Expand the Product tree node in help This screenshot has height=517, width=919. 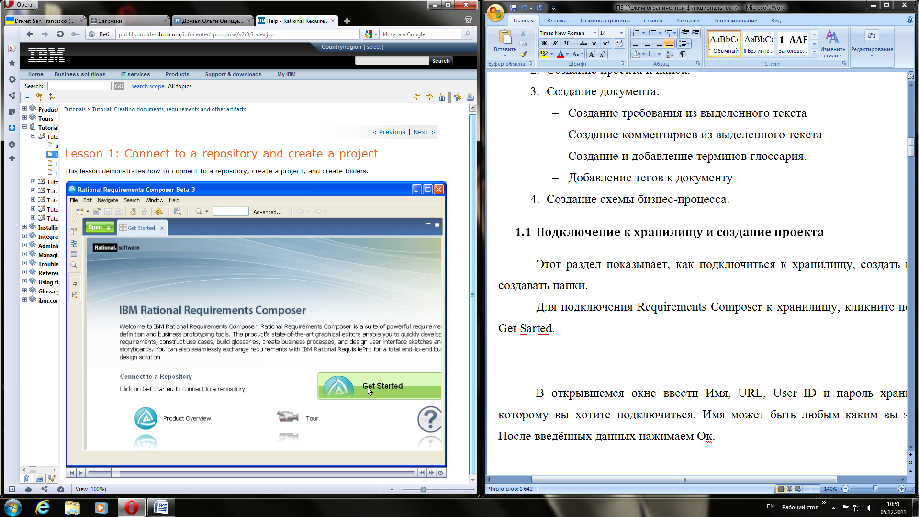(24, 109)
